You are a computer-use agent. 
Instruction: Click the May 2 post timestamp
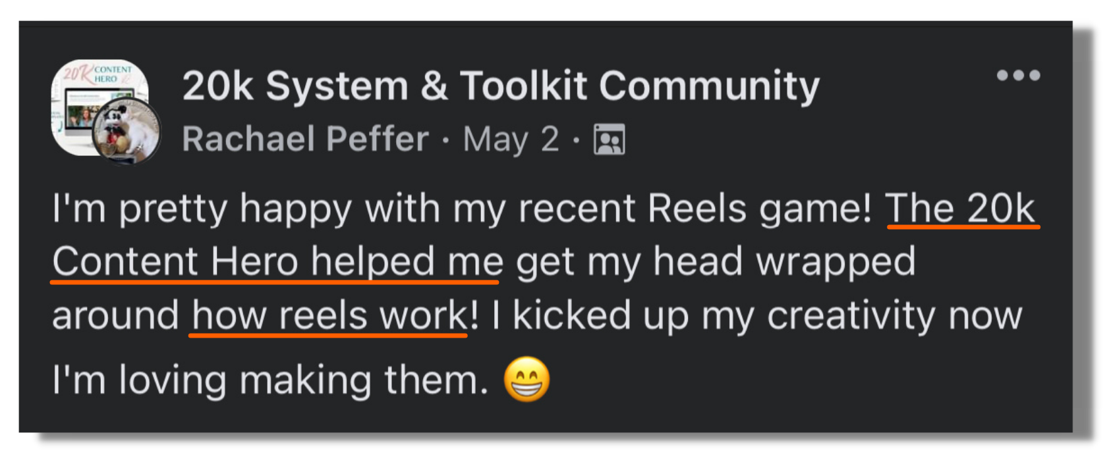coord(511,140)
